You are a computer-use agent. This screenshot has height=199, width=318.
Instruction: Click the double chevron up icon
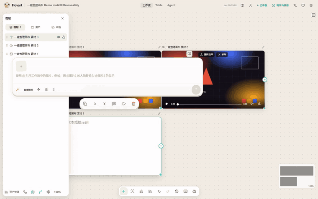point(95,104)
